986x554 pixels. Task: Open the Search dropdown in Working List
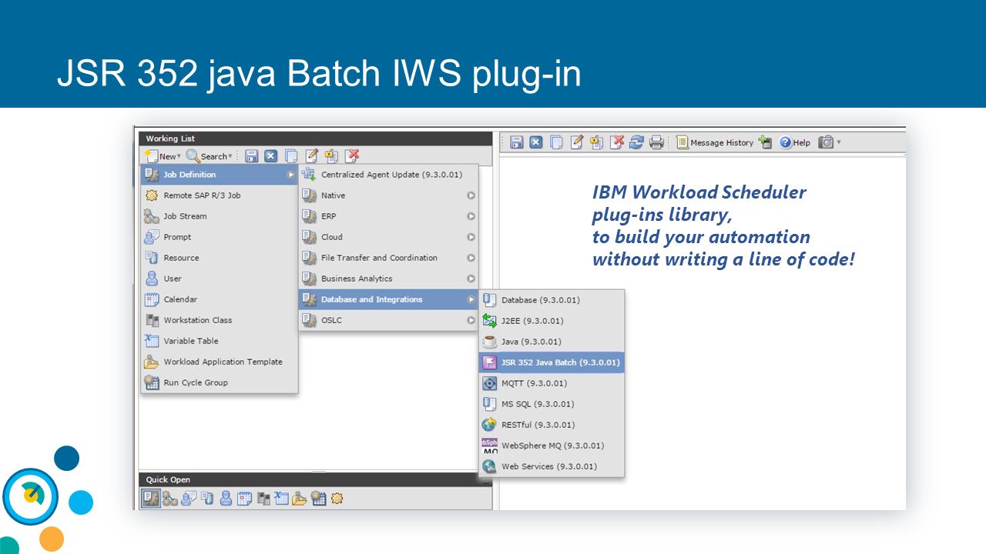pos(210,156)
